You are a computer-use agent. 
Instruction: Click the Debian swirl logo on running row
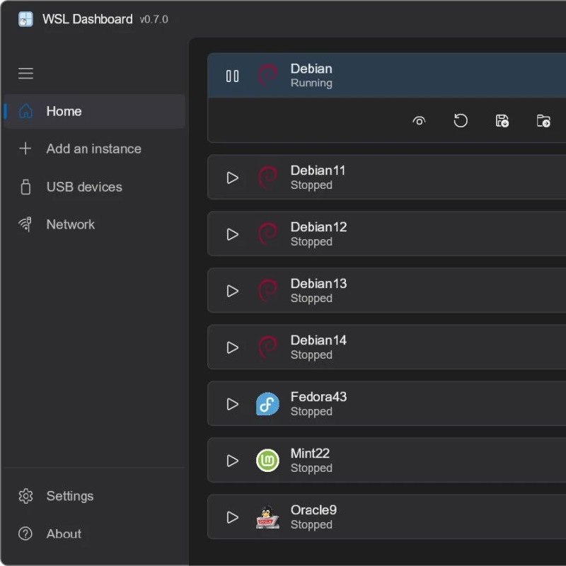[x=268, y=76]
